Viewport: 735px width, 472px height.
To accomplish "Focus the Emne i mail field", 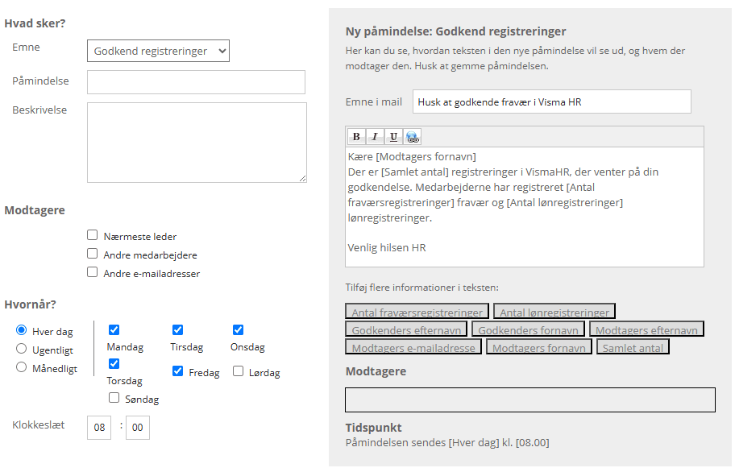I will pos(552,101).
